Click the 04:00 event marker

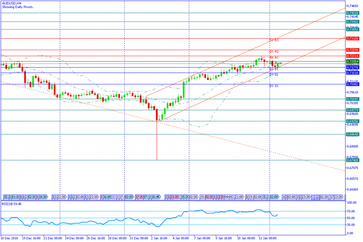pos(228,197)
